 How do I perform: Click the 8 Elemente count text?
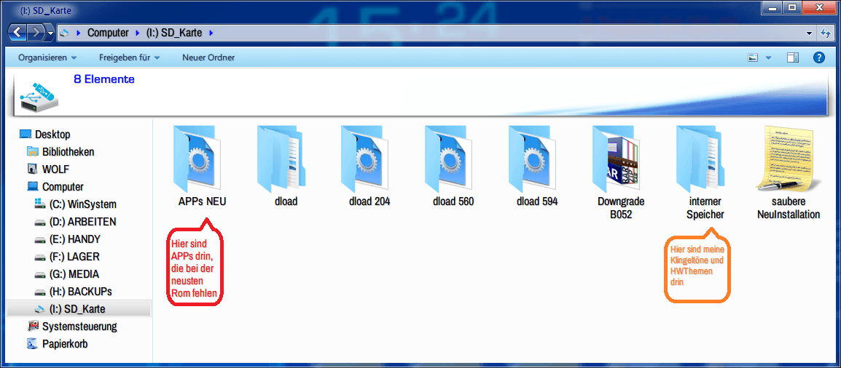click(x=104, y=80)
